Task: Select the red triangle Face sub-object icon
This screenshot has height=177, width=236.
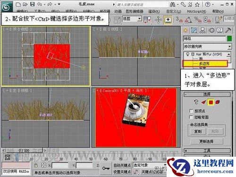Action: pos(204,102)
